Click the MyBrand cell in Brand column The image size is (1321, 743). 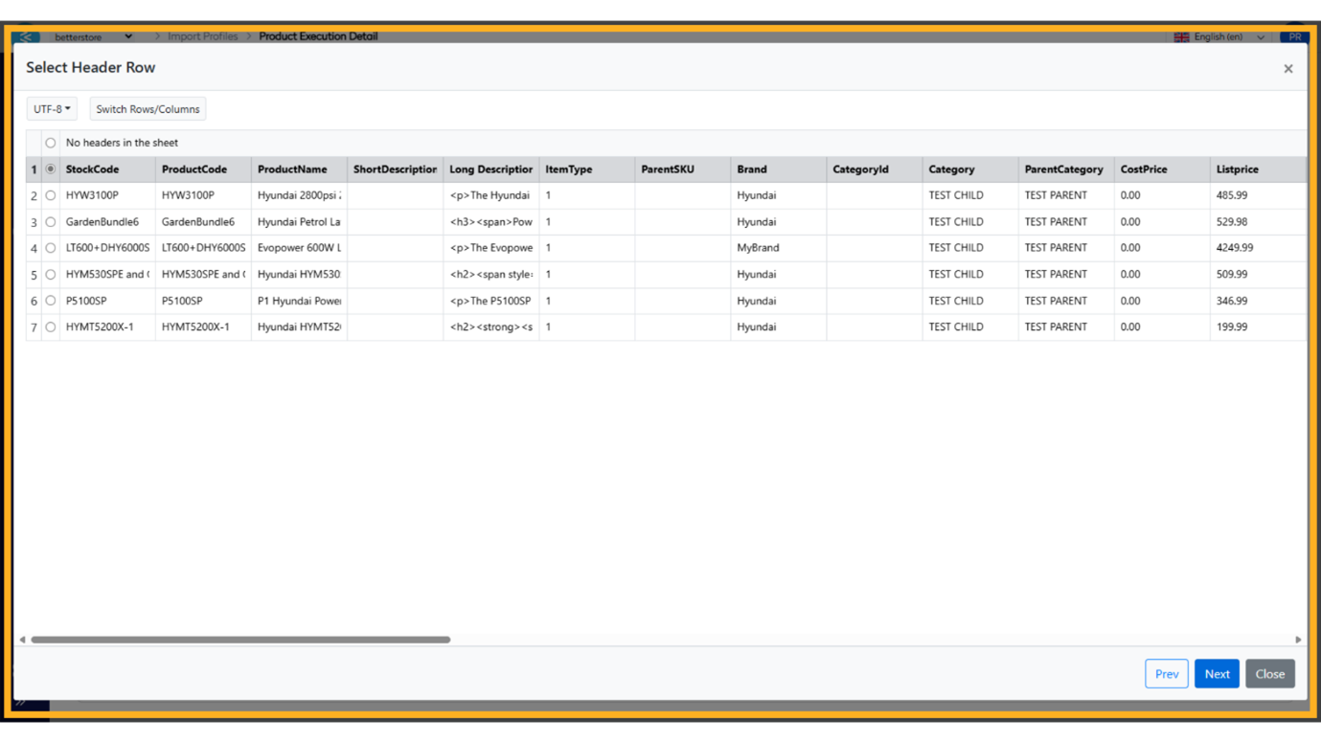pyautogui.click(x=758, y=248)
